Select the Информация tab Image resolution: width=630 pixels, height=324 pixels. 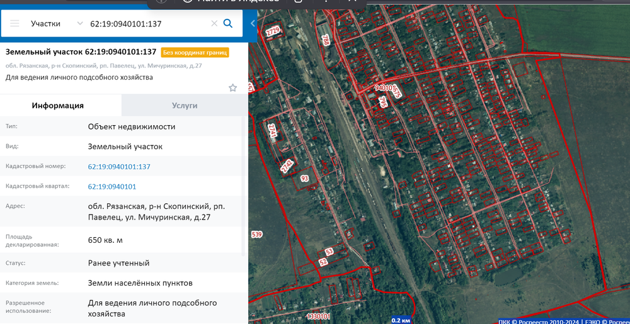point(58,106)
